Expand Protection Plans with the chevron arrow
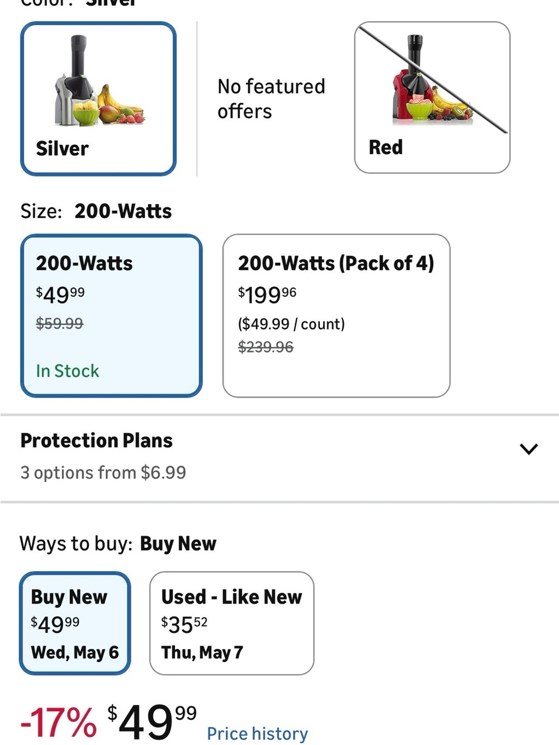The height and width of the screenshot is (745, 559). tap(528, 449)
